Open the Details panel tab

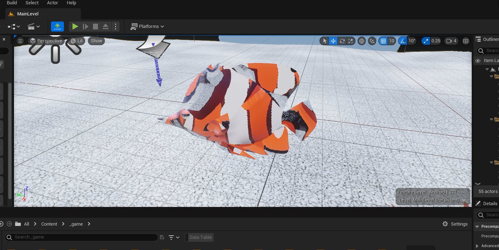[487, 203]
